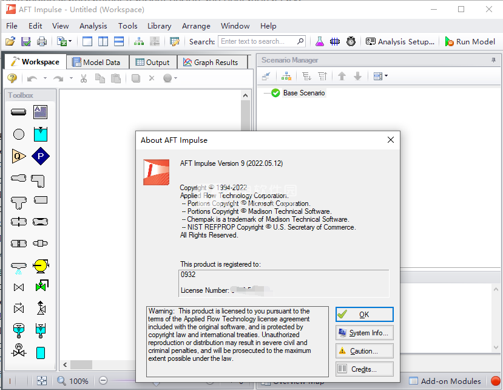Choose the Screen junction icon
Image resolution: width=503 pixels, height=390 pixels.
click(19, 244)
